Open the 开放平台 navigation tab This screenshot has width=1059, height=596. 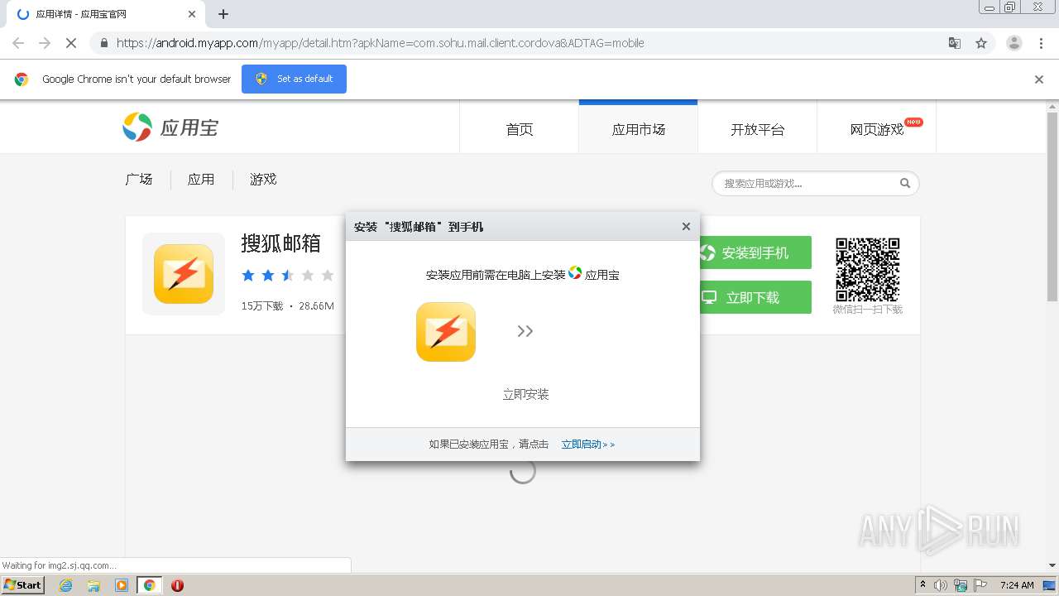pos(757,129)
